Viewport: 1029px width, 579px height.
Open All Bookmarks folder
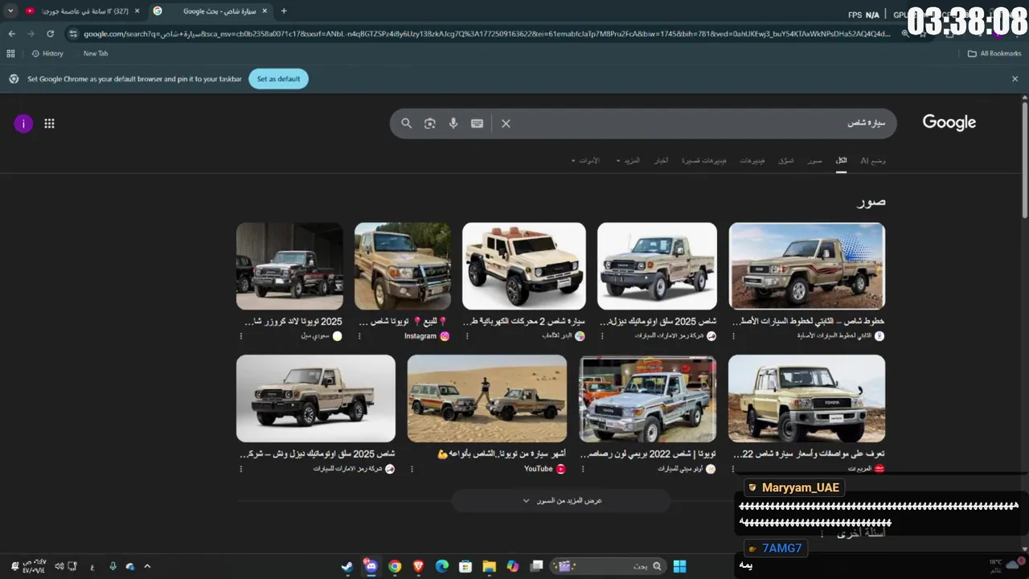[x=994, y=53]
